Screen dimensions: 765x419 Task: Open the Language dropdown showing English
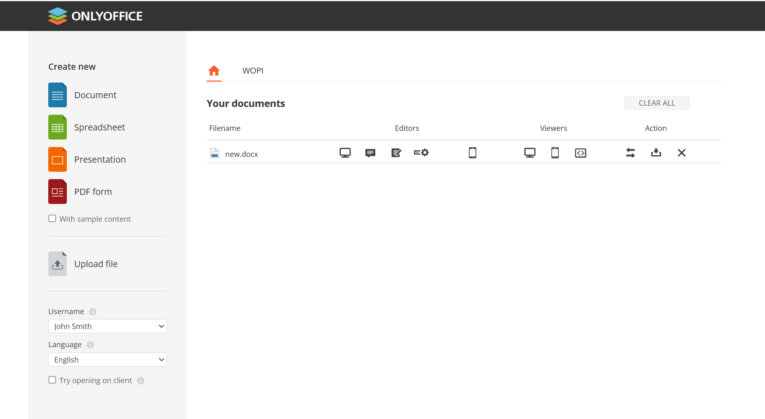[x=108, y=360]
